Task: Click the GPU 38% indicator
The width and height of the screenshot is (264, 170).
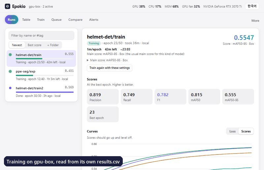Action: 139,7
